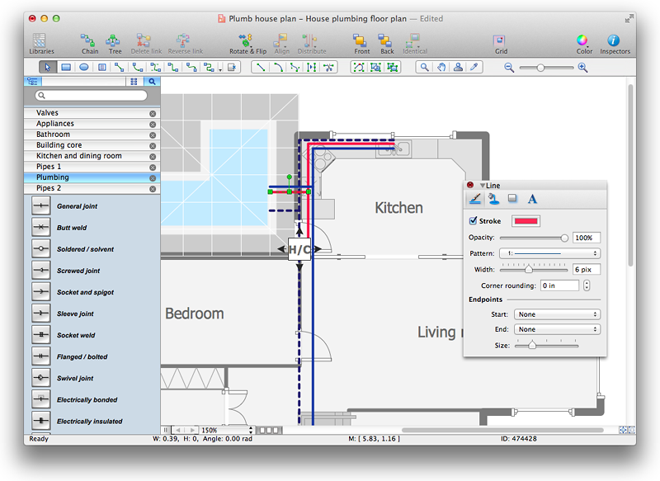660x481 pixels.
Task: Open the Start endpoint dropdown
Action: [557, 314]
